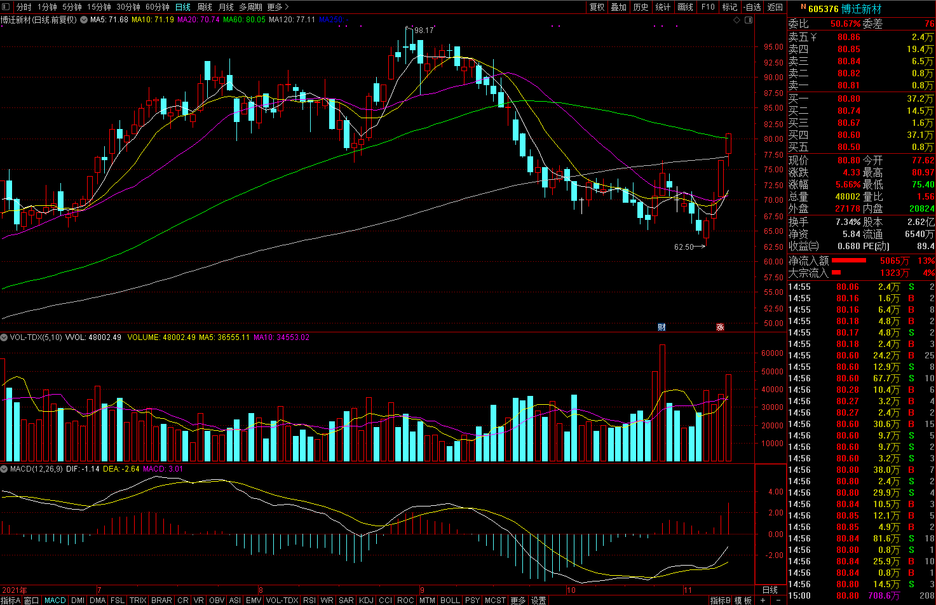
Task: Click the minus button in the bottom bar
Action: point(777,600)
